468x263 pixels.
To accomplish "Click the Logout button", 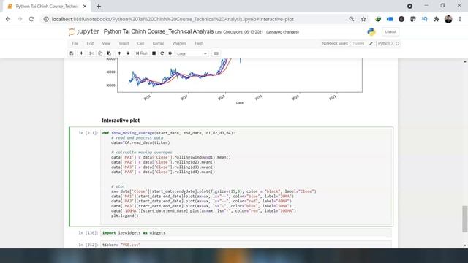I will pyautogui.click(x=390, y=31).
